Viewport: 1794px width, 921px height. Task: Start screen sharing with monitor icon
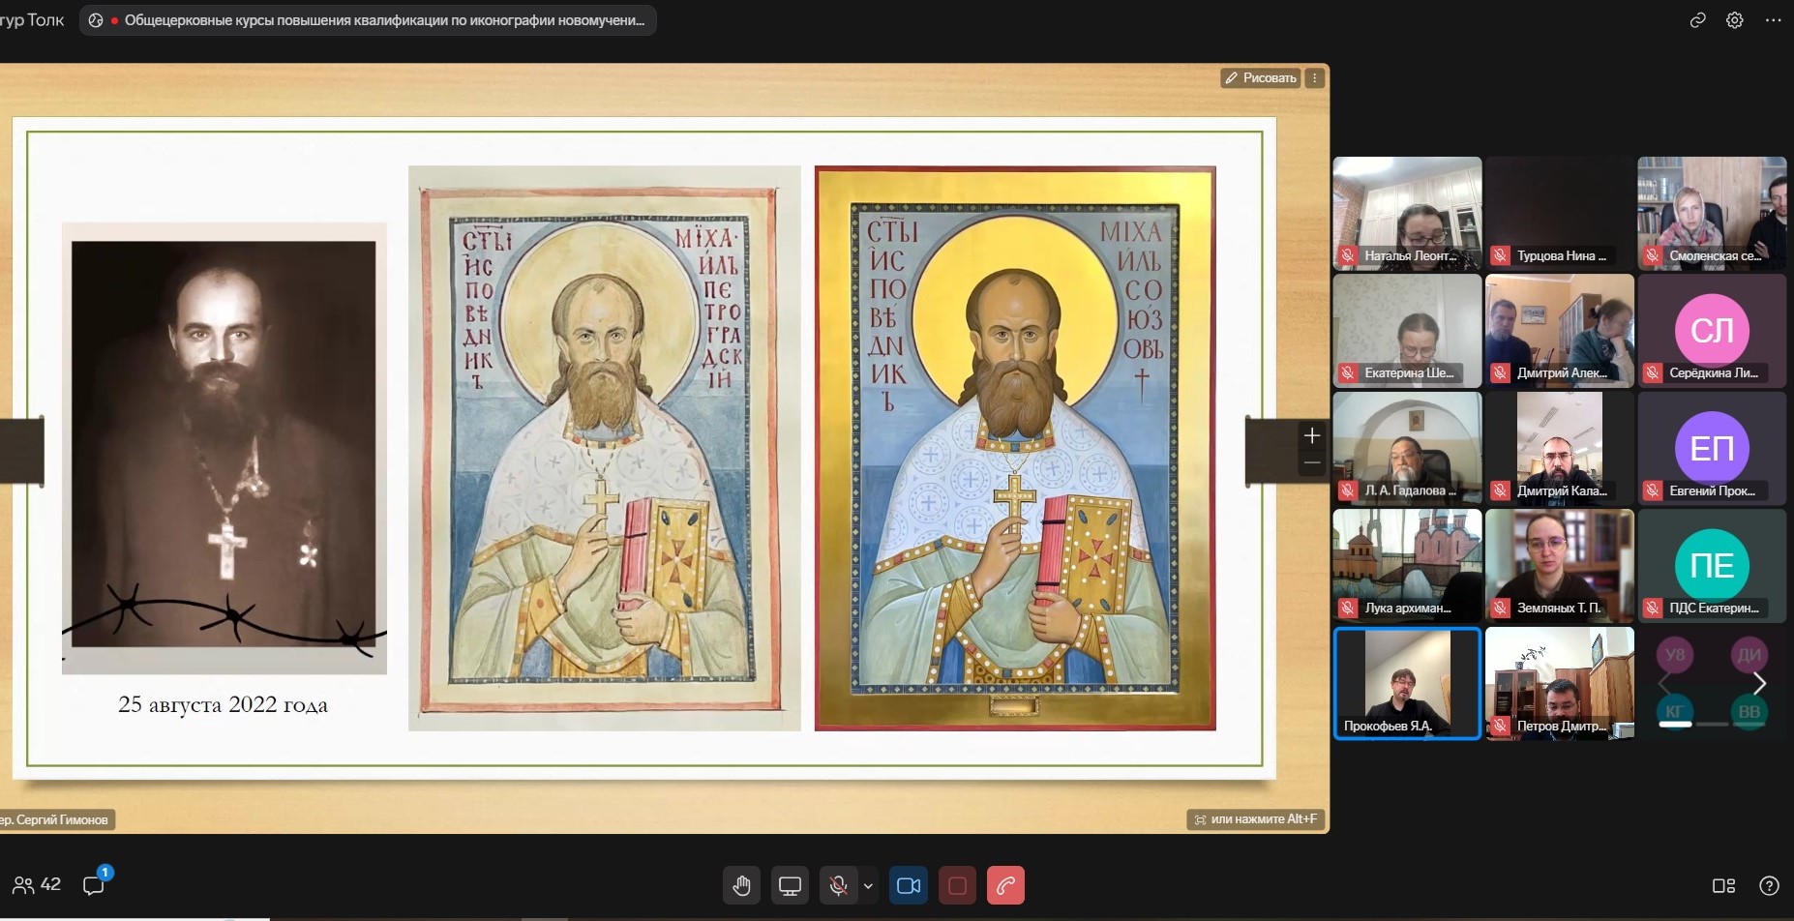(790, 885)
